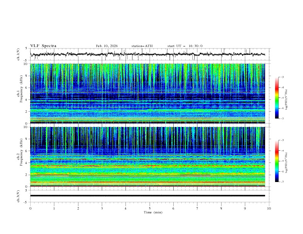
Task: Click the 'VLF Spectra' title text
Action: coord(43,46)
